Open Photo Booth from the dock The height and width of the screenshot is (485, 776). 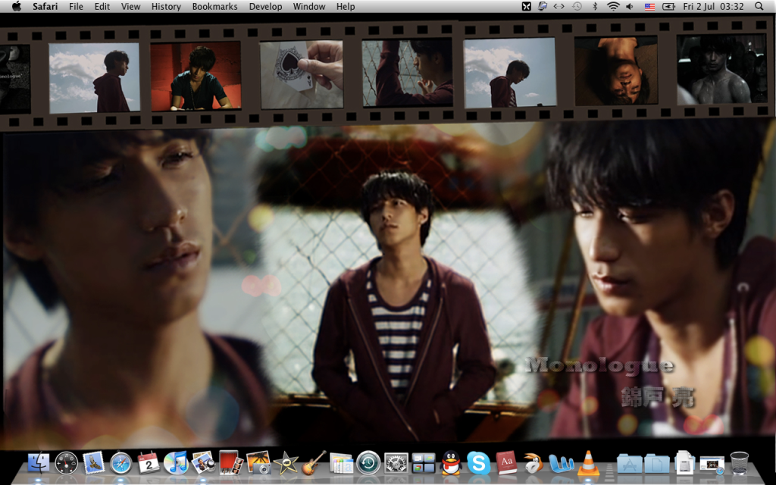point(230,462)
